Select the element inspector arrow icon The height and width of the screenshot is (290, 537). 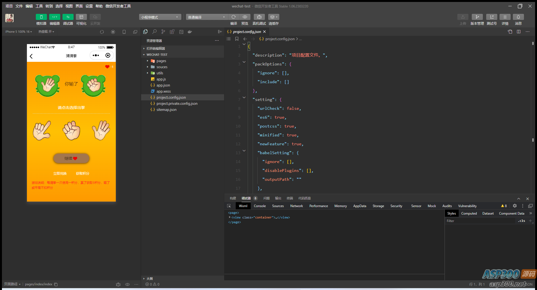[x=229, y=206]
